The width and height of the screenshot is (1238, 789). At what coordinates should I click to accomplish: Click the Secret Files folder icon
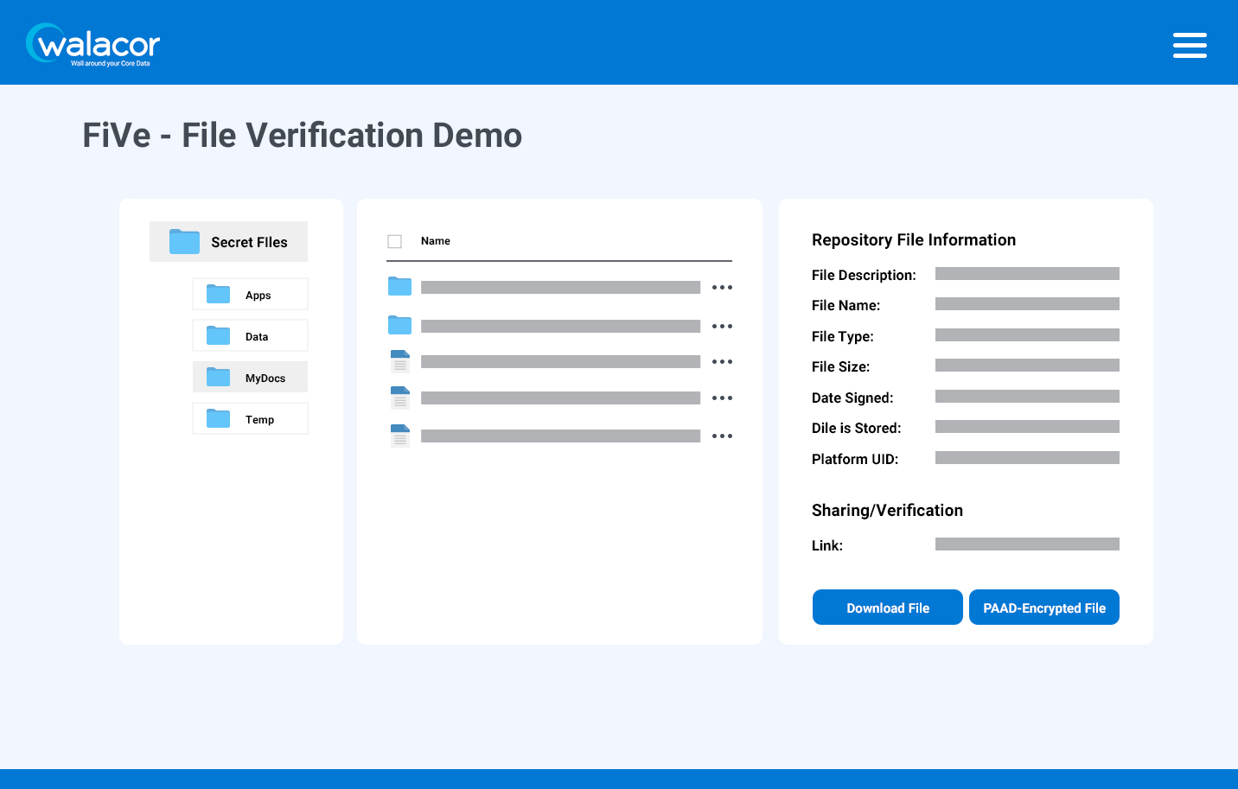(x=184, y=242)
